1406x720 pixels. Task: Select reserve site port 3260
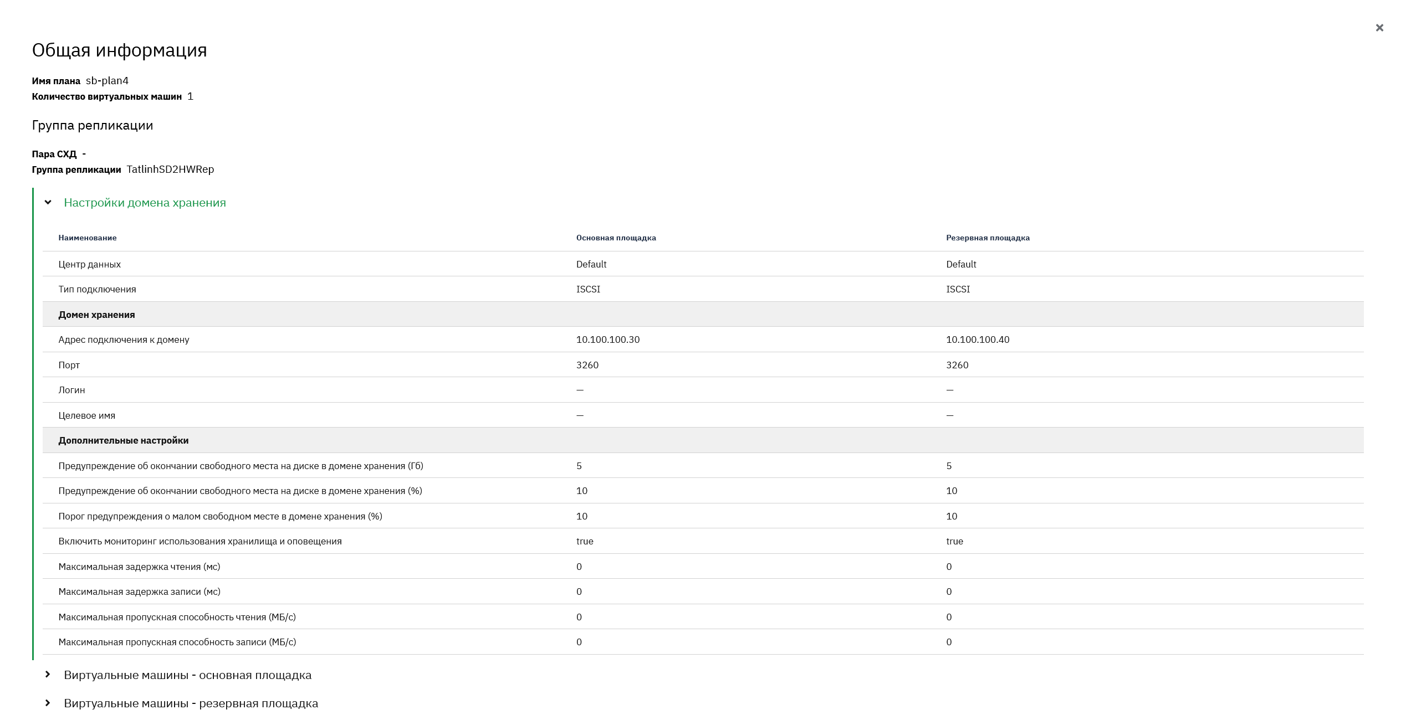[957, 365]
